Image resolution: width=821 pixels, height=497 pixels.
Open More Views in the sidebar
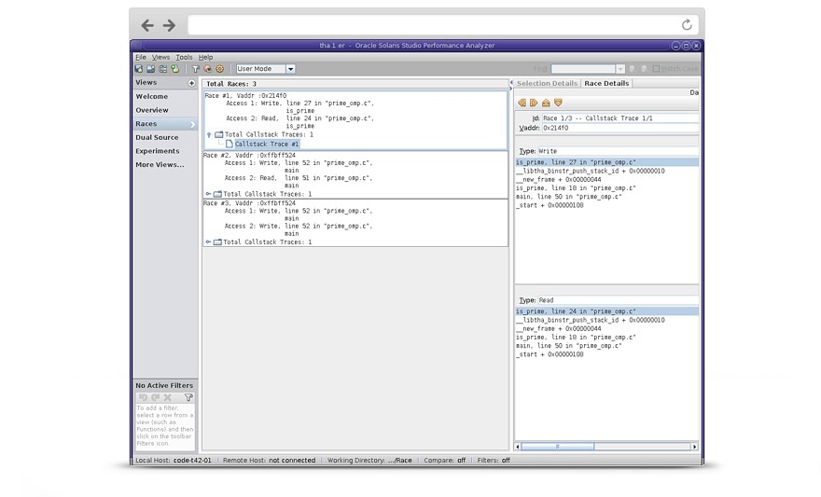tap(160, 164)
